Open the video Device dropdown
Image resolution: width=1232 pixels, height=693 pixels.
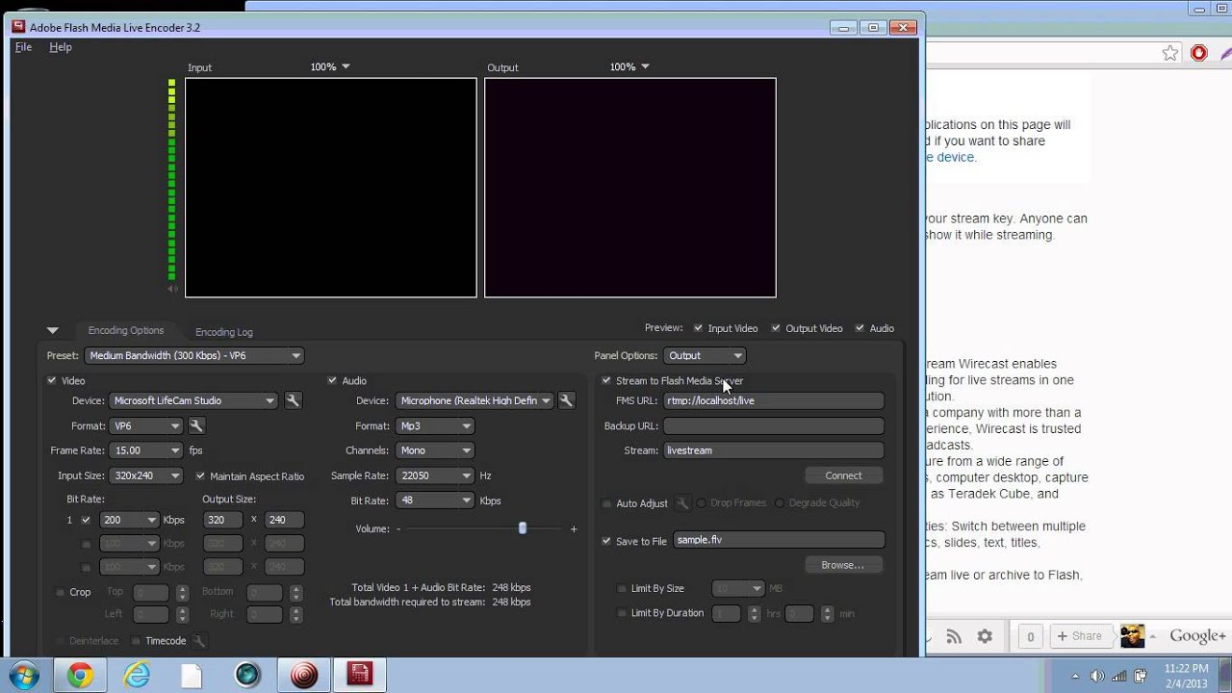point(194,400)
